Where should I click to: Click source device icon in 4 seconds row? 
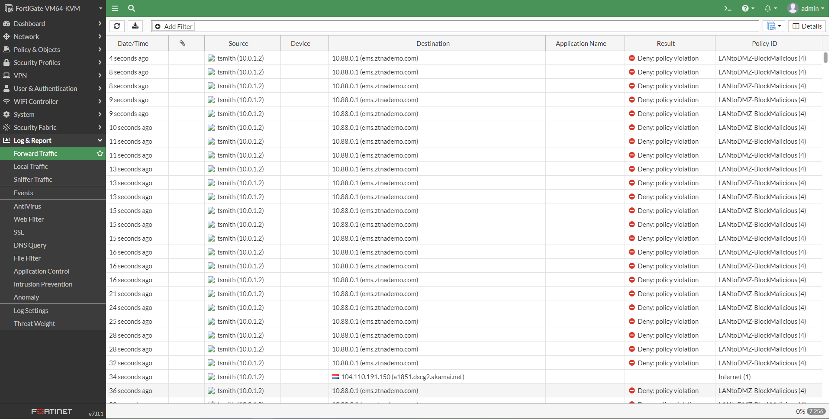[211, 58]
